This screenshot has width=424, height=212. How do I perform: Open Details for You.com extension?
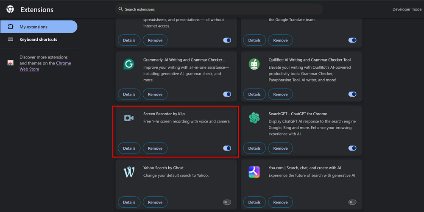254,202
